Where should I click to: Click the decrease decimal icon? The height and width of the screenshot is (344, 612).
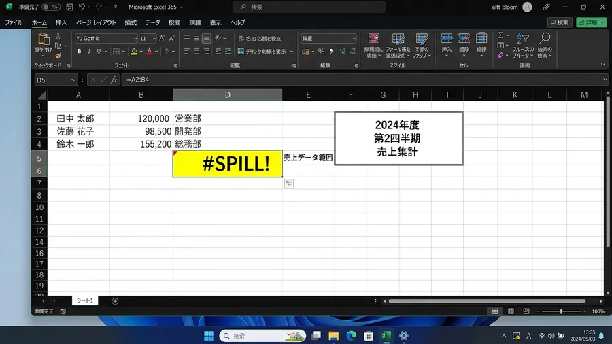[353, 52]
